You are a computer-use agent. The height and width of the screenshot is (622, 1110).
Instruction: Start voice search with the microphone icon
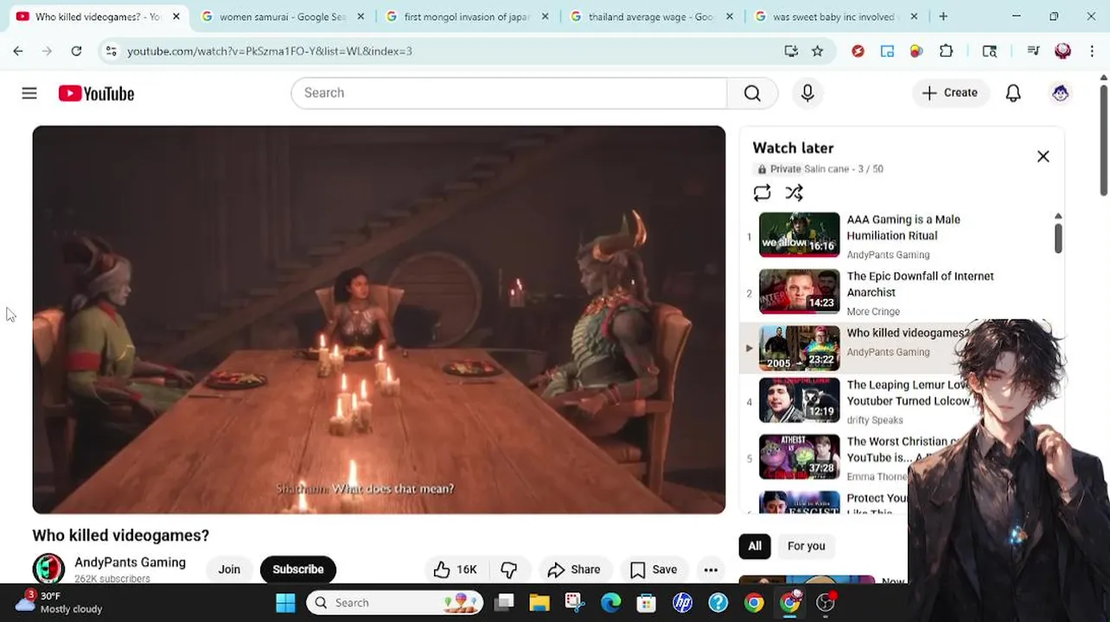(x=807, y=92)
